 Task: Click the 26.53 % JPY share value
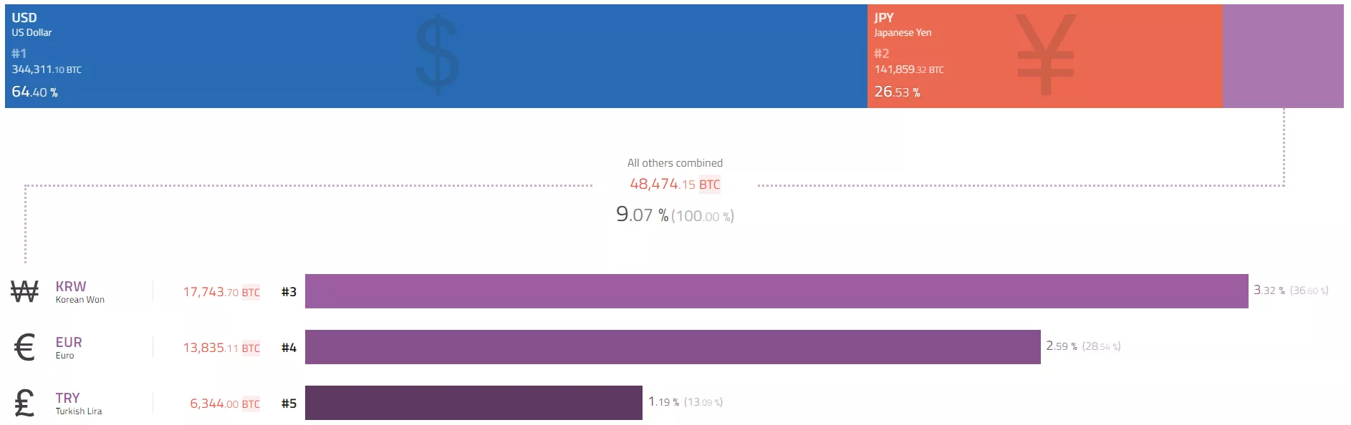pos(897,92)
